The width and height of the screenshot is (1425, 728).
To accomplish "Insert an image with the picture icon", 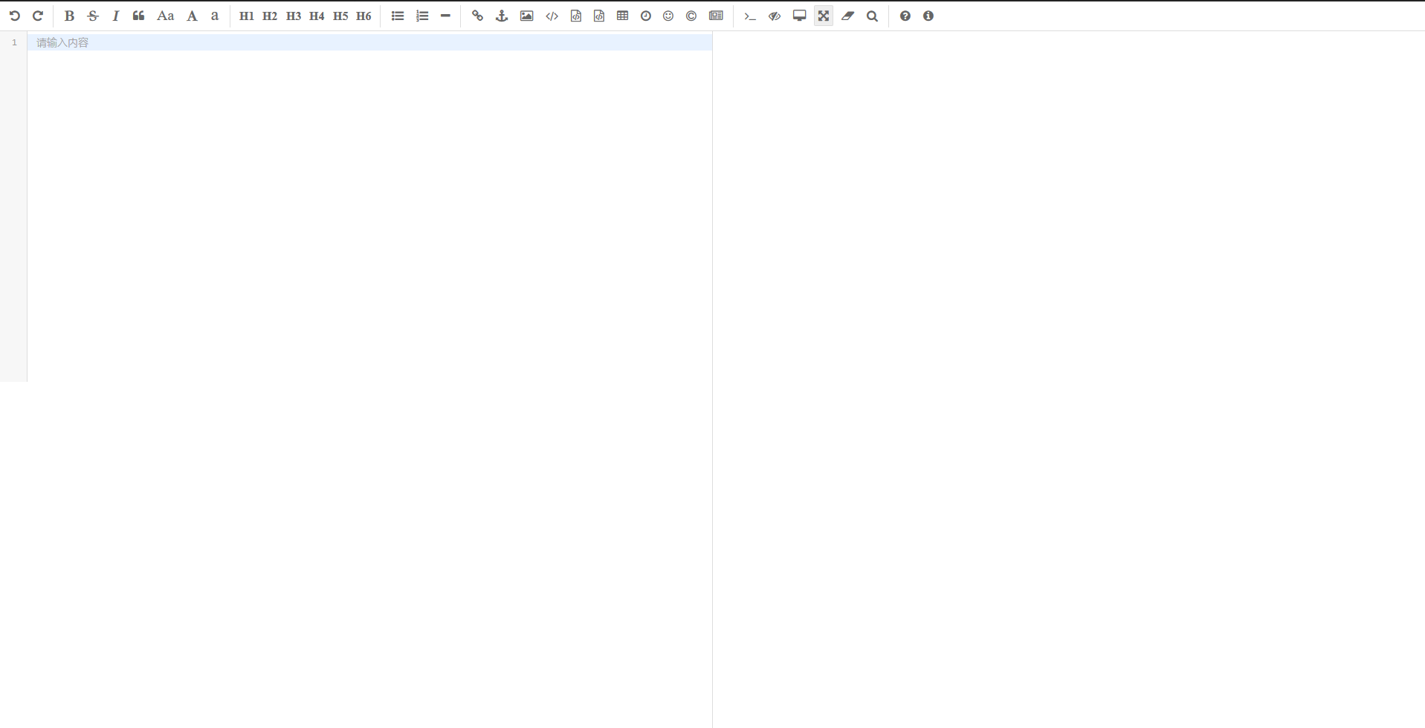I will coord(526,16).
